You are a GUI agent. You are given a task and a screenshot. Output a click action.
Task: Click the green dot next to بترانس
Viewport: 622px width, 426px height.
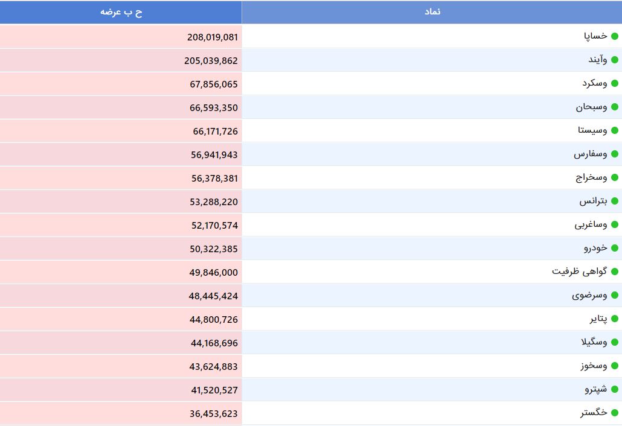coord(614,201)
